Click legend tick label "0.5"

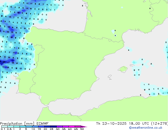click(9, 129)
